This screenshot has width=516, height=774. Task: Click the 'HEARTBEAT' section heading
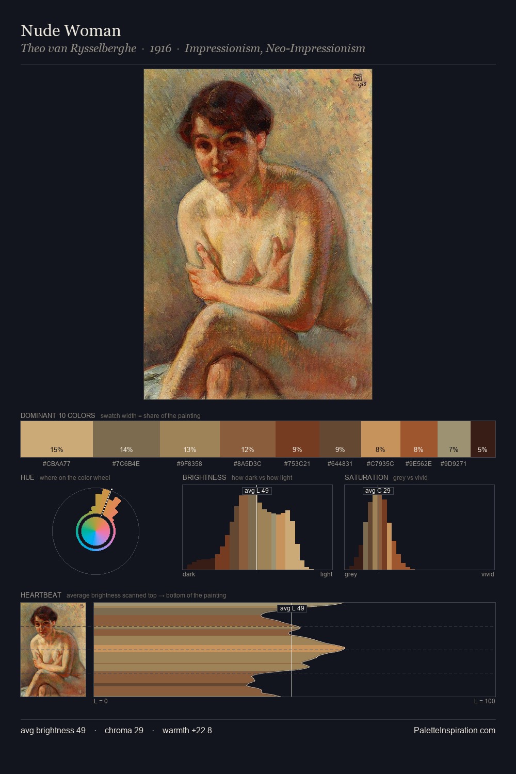tap(41, 595)
